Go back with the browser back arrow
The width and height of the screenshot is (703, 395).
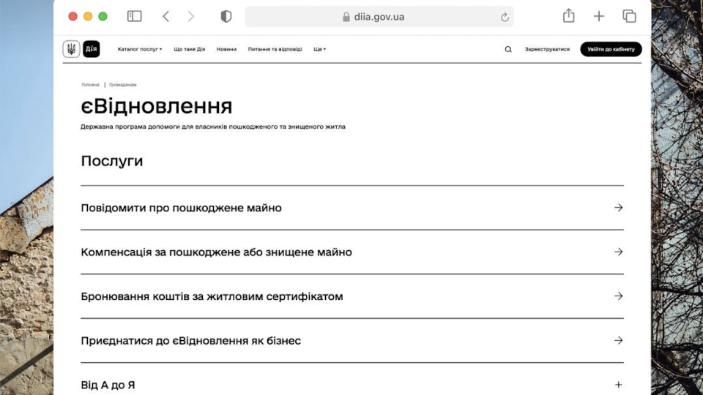166,17
